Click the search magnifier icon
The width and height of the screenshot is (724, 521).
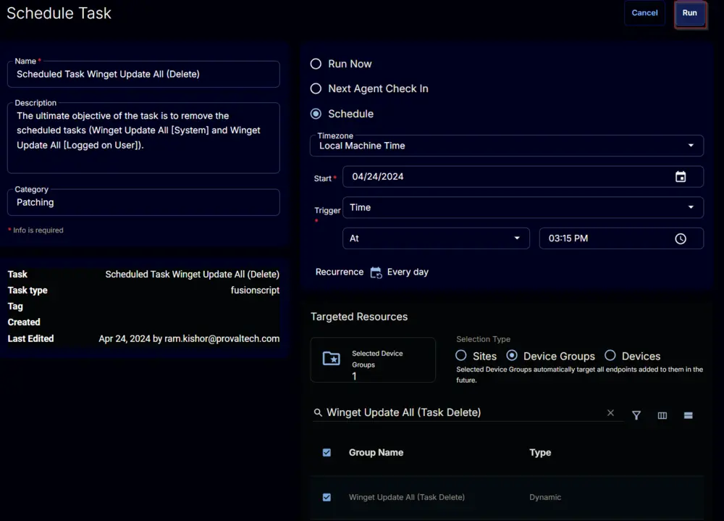point(318,412)
